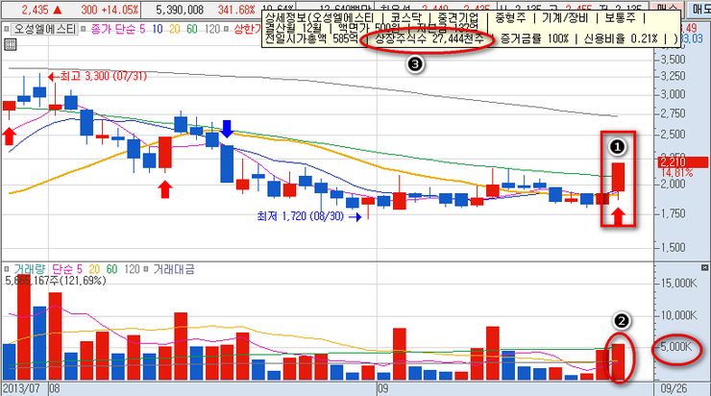Click the 09/26 date label
711x396 pixels.
point(674,388)
